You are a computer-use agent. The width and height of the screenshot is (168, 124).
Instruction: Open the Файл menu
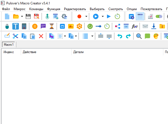[6, 9]
